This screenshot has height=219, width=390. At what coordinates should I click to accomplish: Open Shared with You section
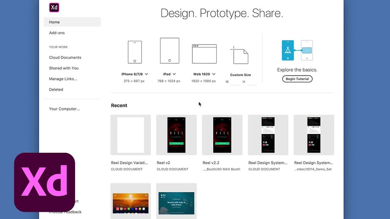[64, 68]
